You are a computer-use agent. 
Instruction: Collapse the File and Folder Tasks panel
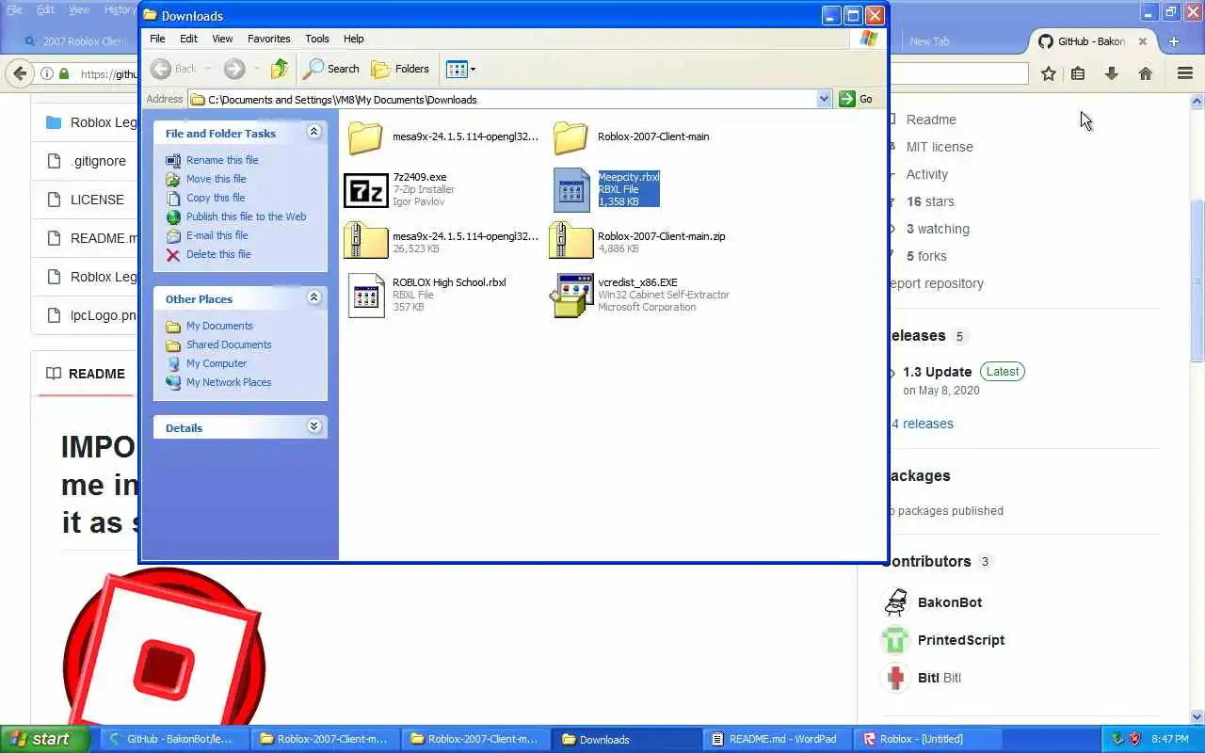point(313,133)
